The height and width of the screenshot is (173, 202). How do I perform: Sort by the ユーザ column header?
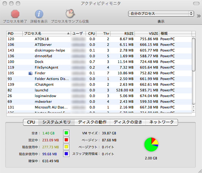point(78,34)
